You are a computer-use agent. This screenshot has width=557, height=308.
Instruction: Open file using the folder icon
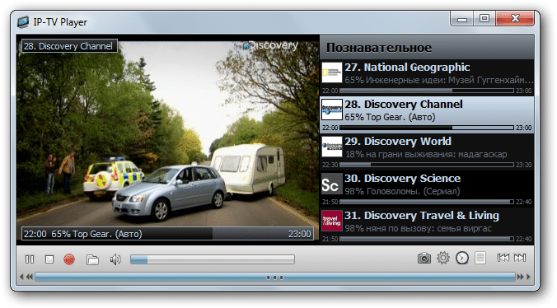(x=92, y=259)
